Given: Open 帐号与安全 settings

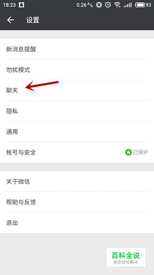Looking at the screenshot, I should coord(77,152).
